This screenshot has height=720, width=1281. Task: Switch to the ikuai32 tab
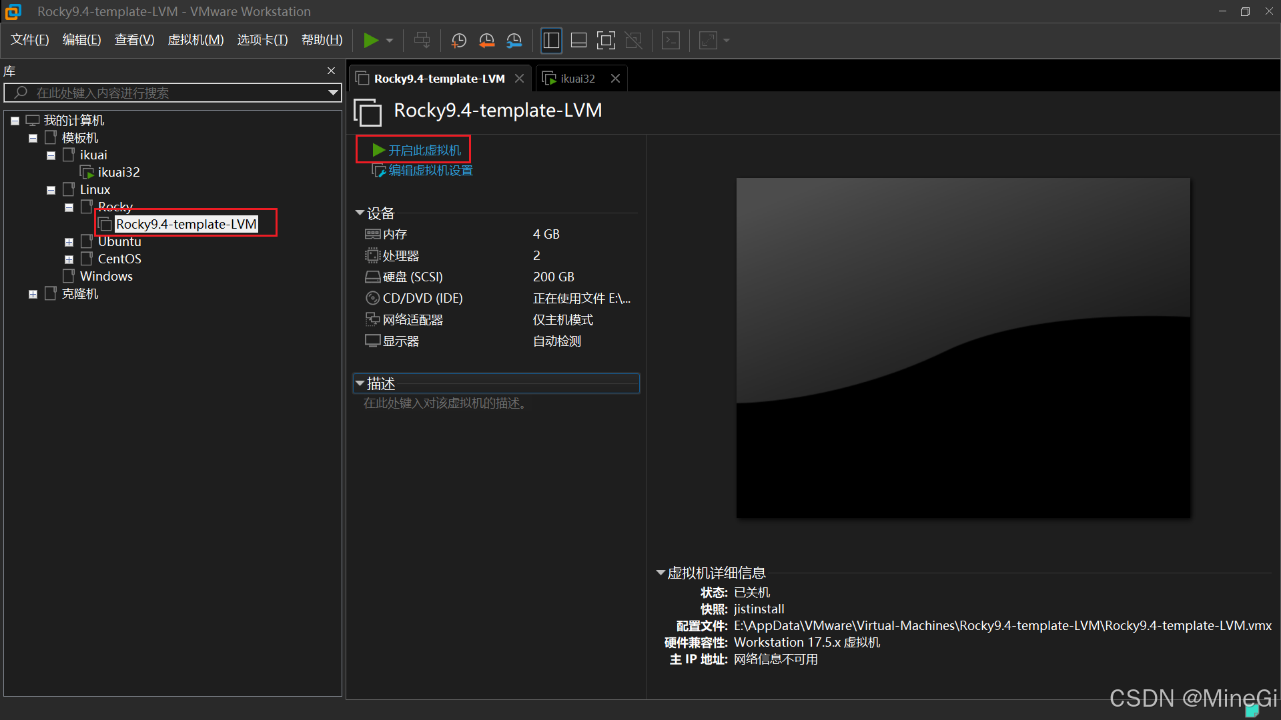pyautogui.click(x=577, y=79)
